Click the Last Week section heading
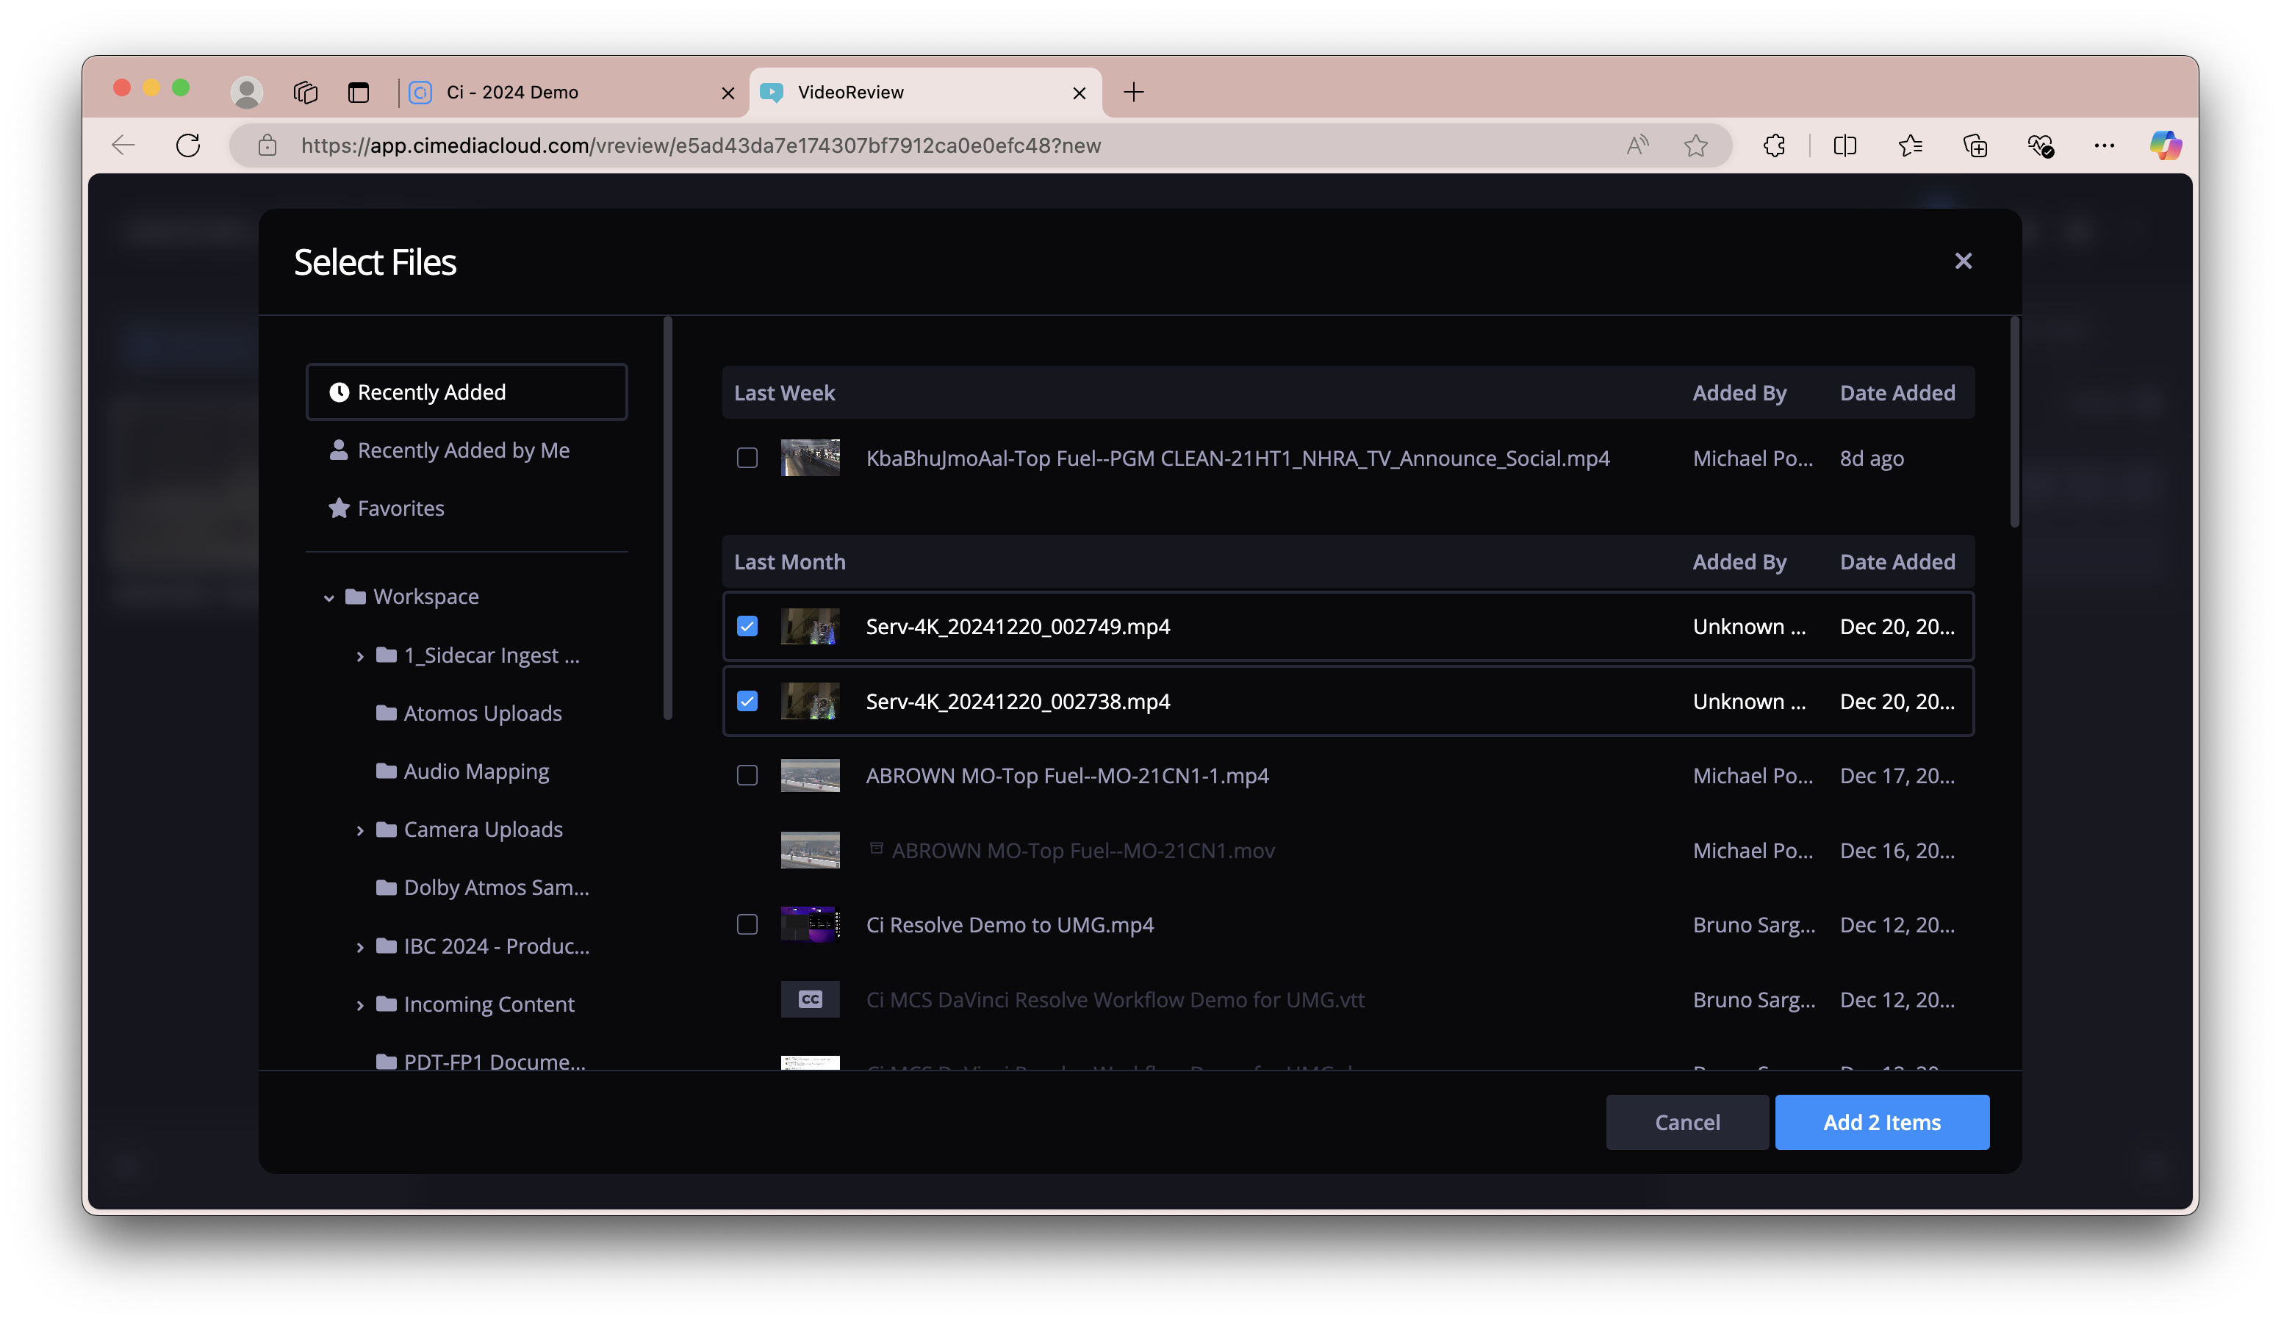Viewport: 2281px width, 1324px height. point(784,393)
